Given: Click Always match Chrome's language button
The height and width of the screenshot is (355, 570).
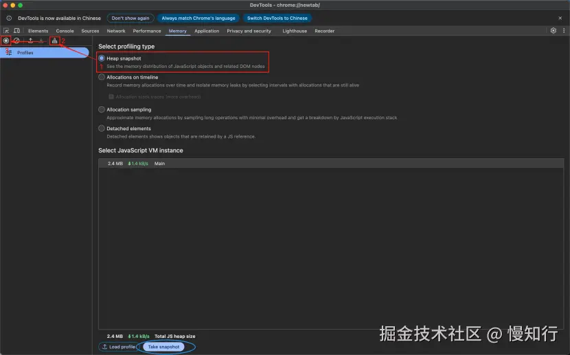Looking at the screenshot, I should coord(198,18).
